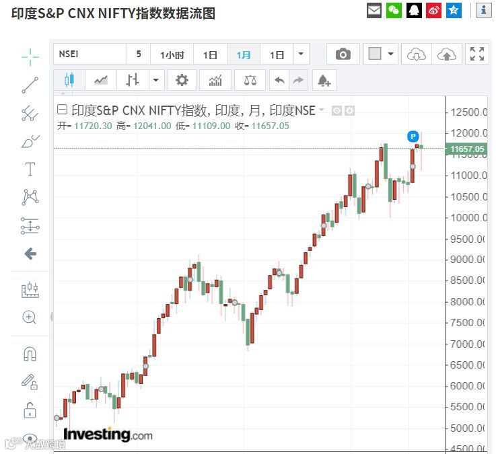Select the pitchfork drawing tool
Screen dimensions: 496x454
pos(30,113)
